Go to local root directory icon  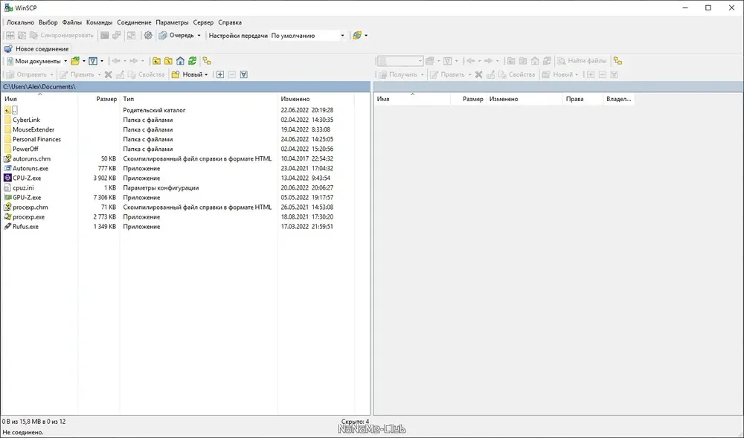(168, 61)
